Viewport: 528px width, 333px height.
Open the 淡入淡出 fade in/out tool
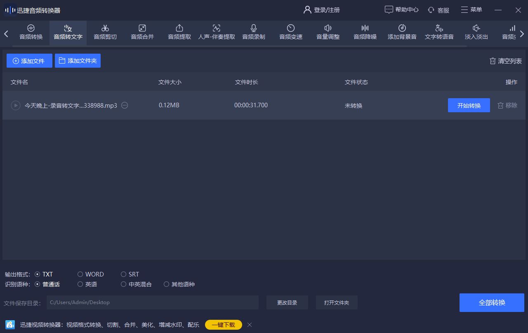[476, 32]
